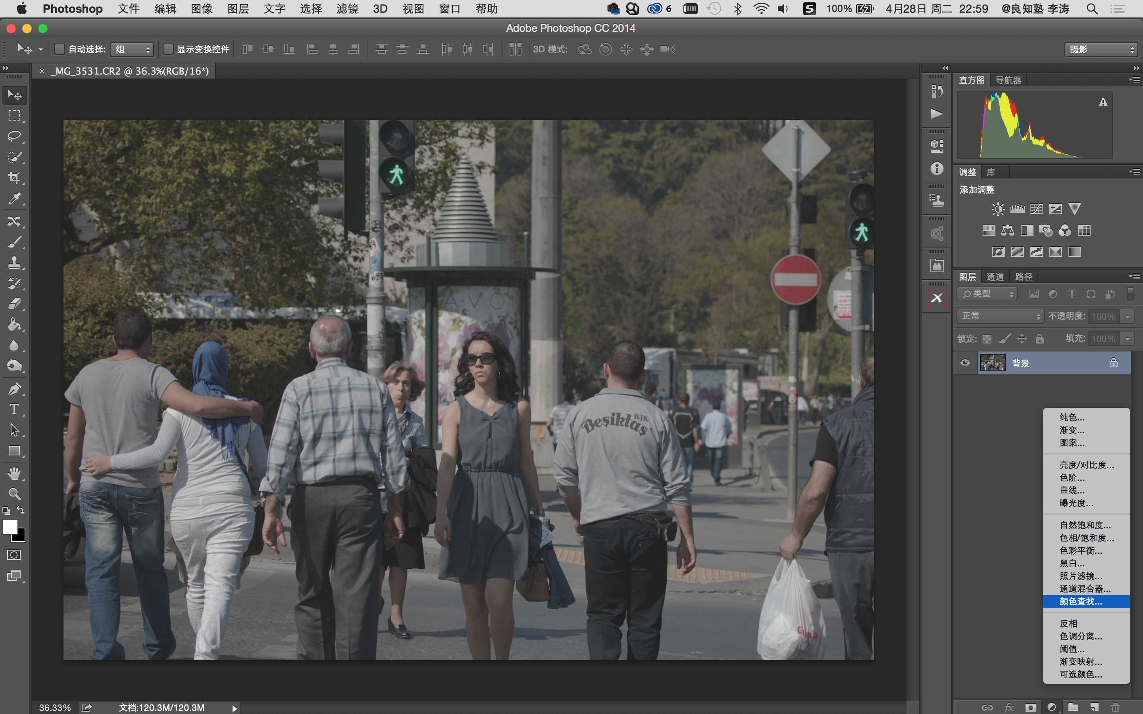Image resolution: width=1143 pixels, height=714 pixels.
Task: Select the Horizontal Type tool
Action: pos(14,409)
